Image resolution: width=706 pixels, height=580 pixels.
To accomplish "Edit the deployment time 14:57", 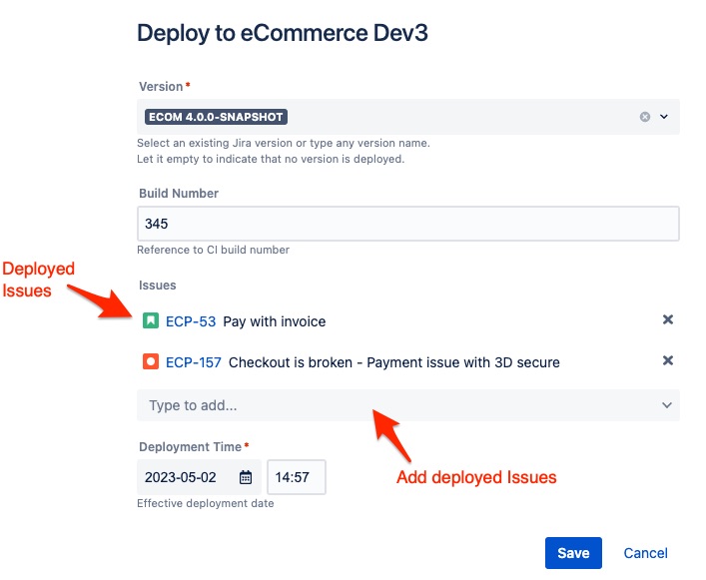I will click(296, 477).
